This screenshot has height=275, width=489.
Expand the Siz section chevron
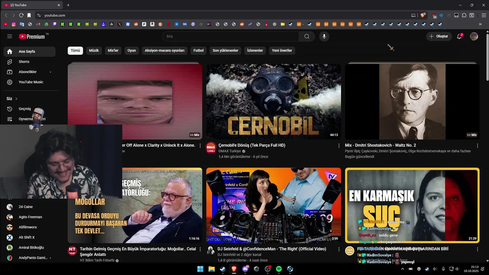tap(16, 99)
